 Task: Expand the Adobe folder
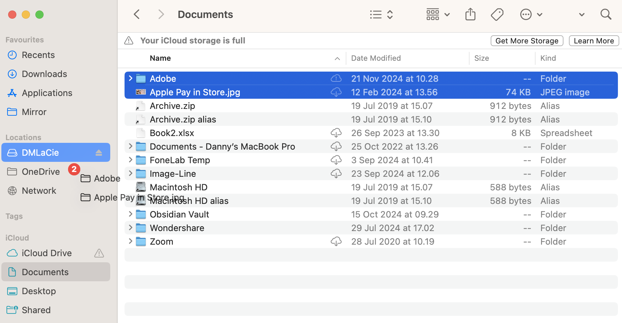[130, 78]
